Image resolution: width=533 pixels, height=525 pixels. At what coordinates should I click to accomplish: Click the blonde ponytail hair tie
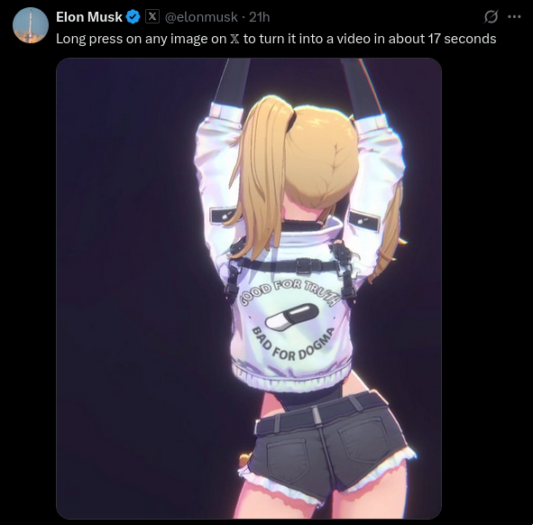pos(292,120)
